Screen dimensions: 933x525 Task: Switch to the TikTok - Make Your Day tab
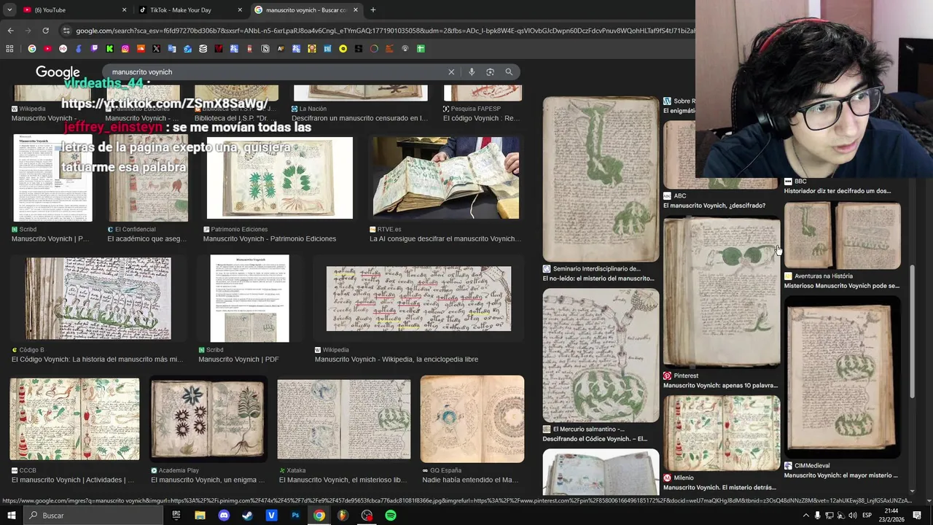(x=188, y=10)
